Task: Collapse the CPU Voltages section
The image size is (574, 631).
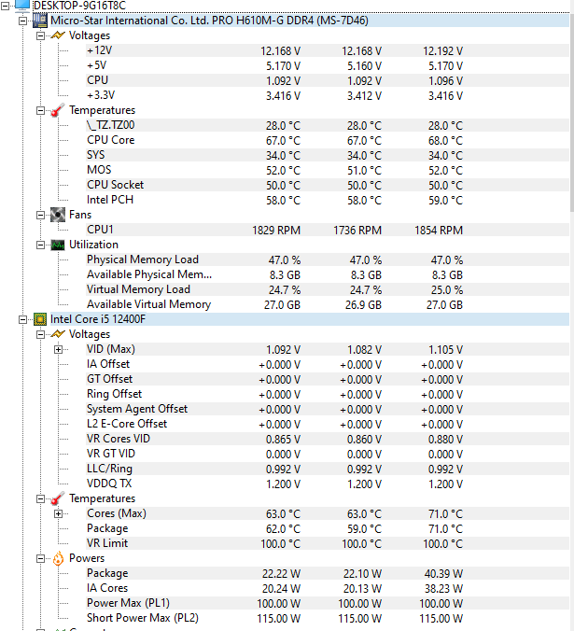Action: (x=41, y=334)
